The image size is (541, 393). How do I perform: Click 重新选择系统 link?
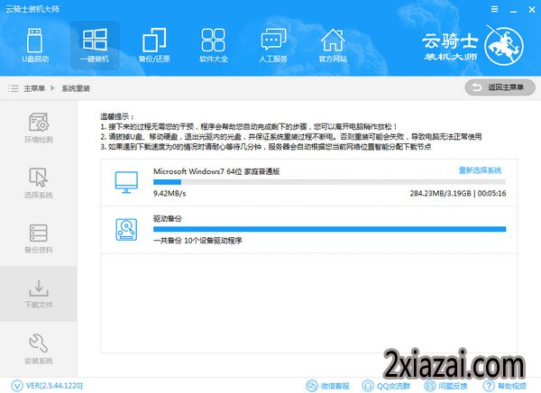click(480, 170)
